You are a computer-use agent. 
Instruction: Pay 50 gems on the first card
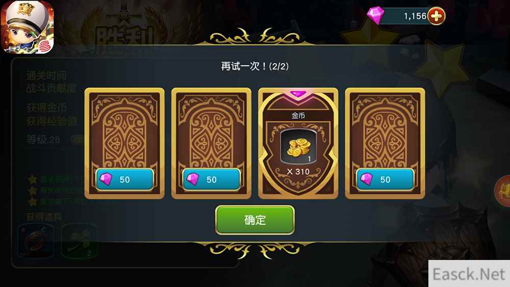pyautogui.click(x=124, y=179)
